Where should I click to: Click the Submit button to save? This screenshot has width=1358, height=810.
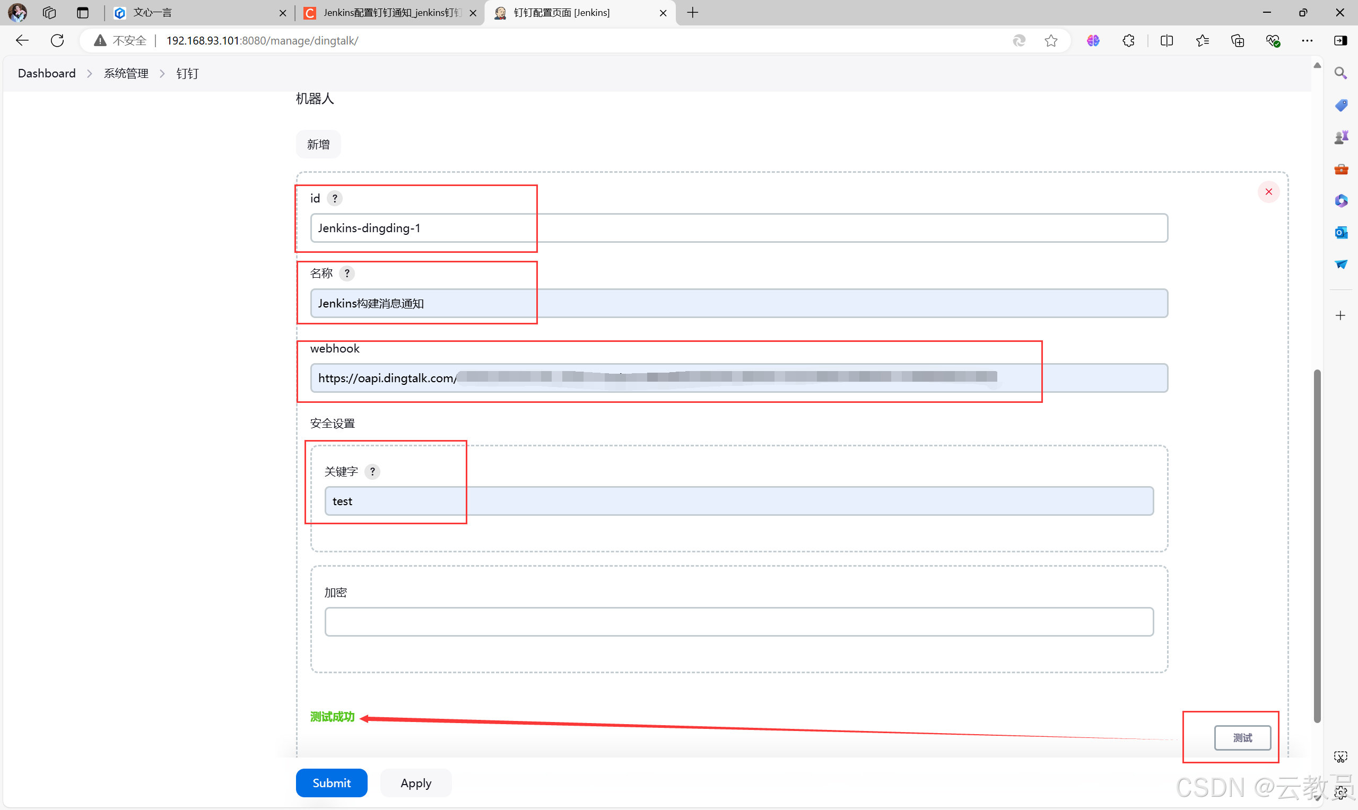coord(332,783)
